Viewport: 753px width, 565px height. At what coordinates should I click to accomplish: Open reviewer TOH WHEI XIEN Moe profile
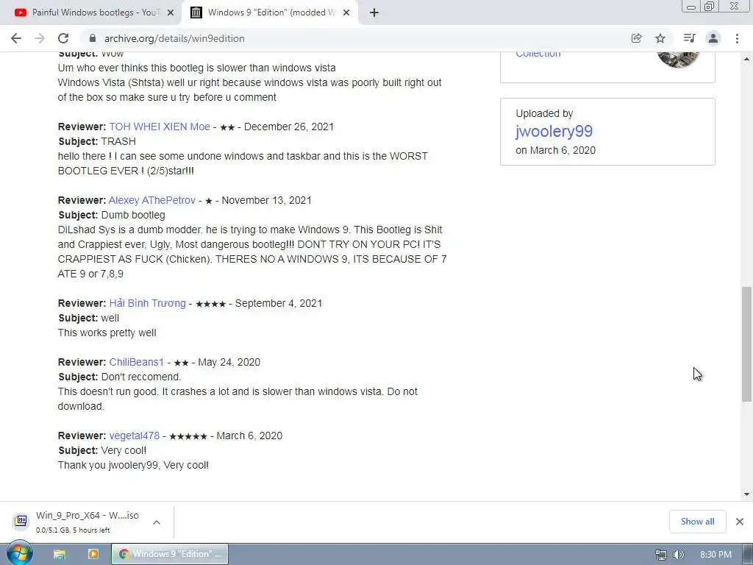click(x=160, y=127)
